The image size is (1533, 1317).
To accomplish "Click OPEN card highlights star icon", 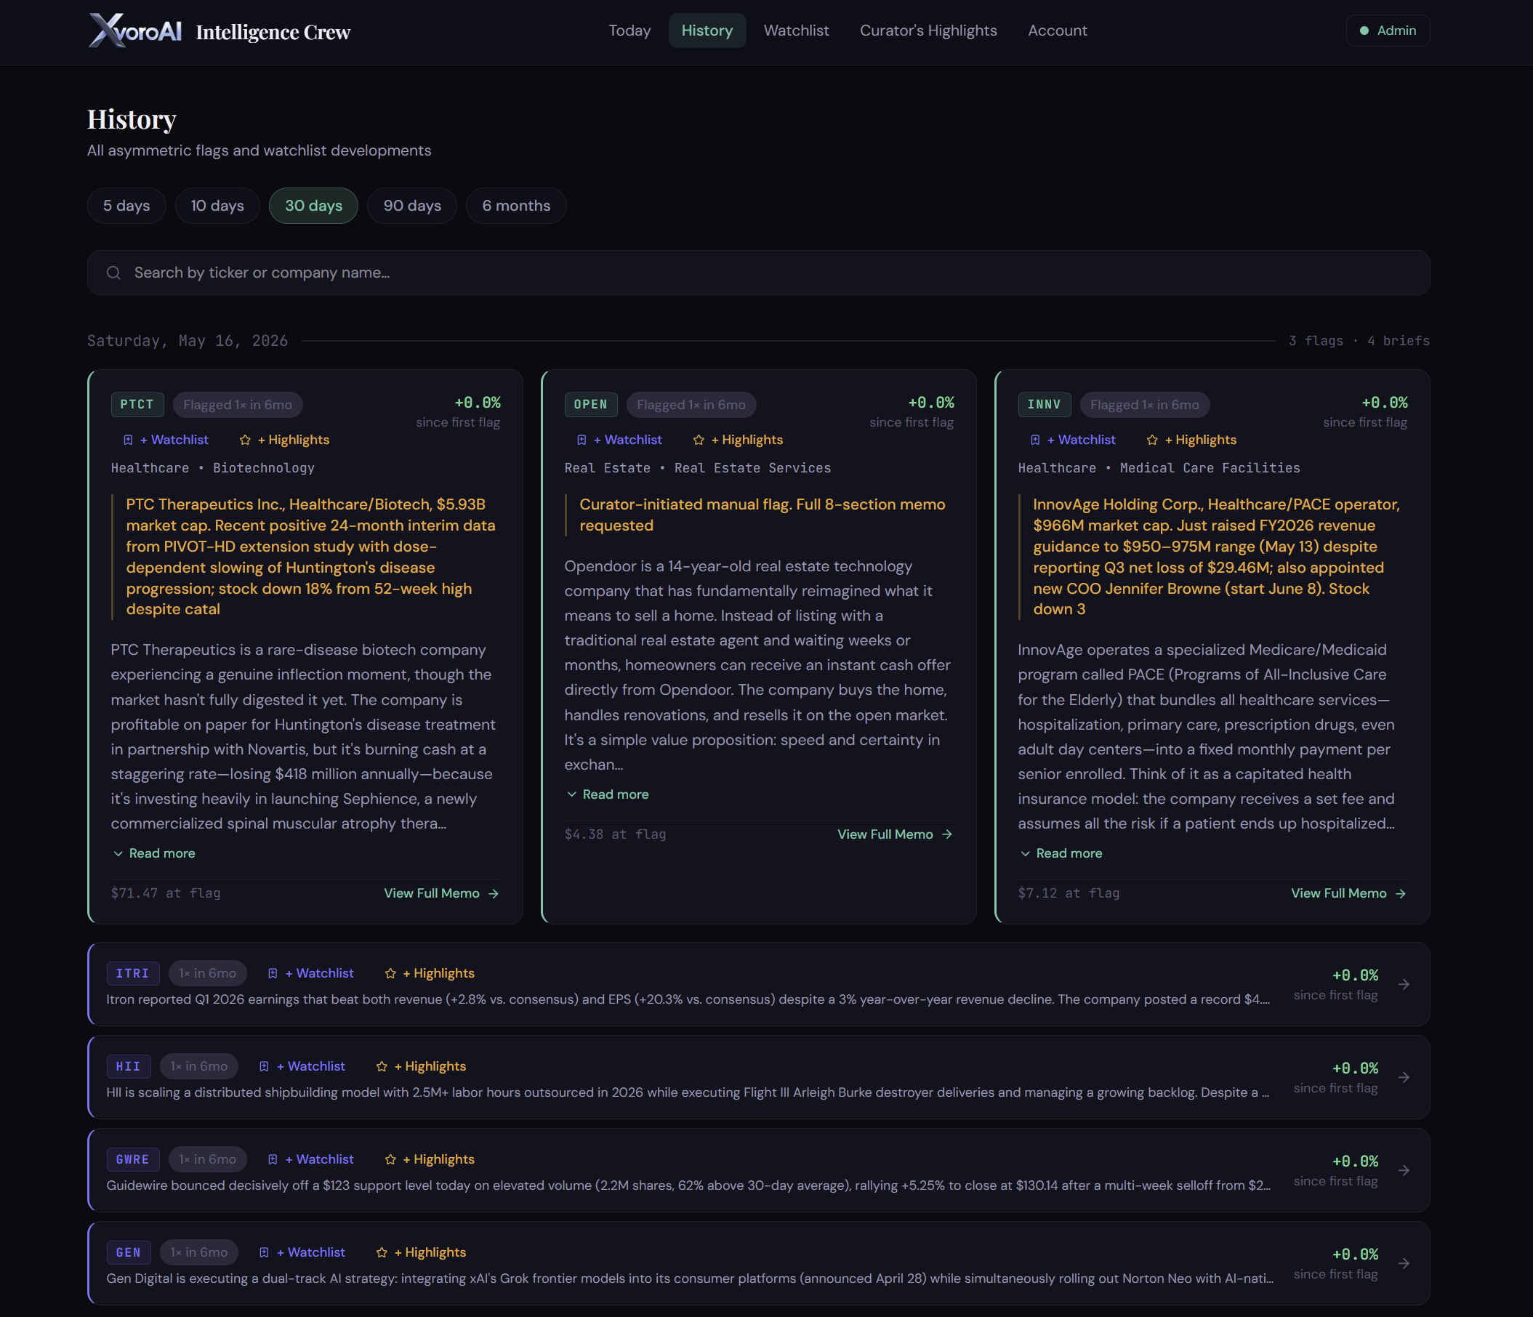I will [x=699, y=440].
